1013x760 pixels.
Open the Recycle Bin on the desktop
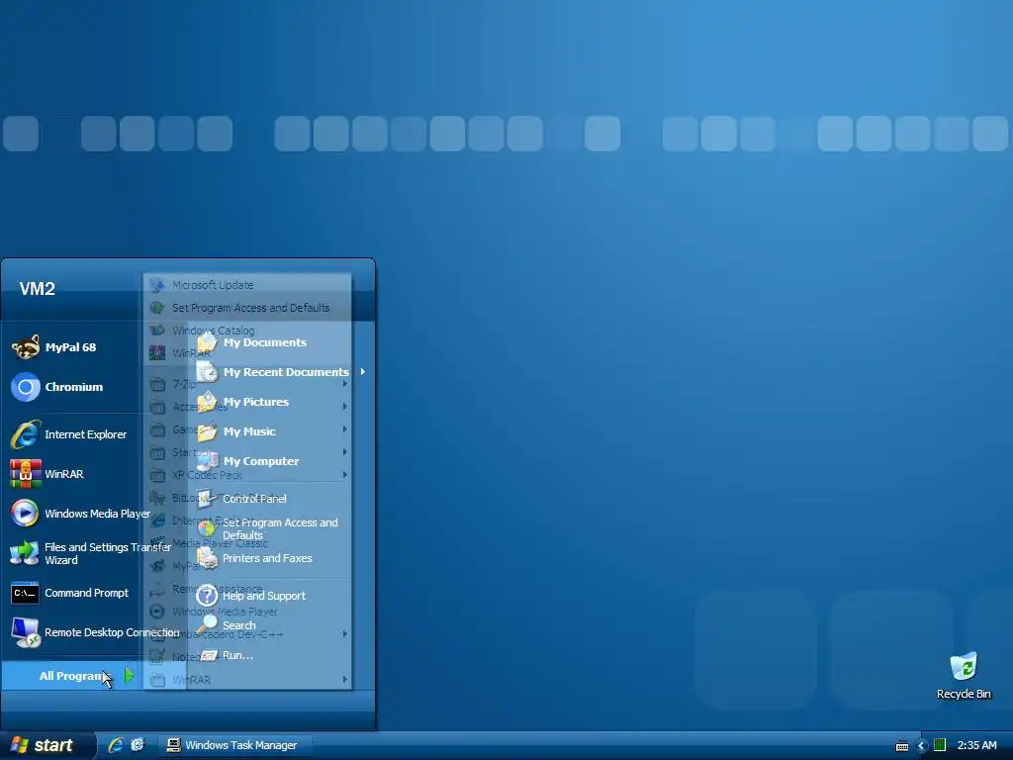tap(964, 676)
